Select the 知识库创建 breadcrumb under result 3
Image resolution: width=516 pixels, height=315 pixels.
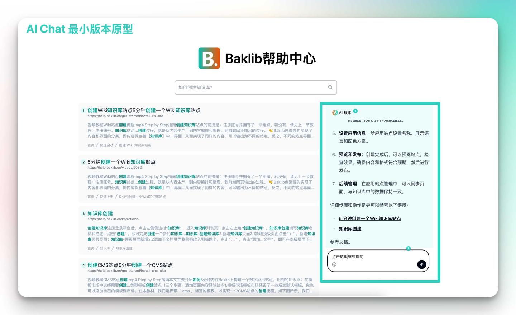(x=124, y=248)
